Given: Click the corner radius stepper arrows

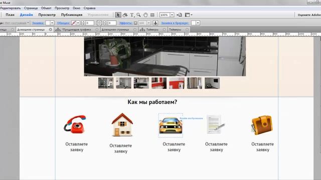Looking at the screenshot, I should (x=106, y=23).
